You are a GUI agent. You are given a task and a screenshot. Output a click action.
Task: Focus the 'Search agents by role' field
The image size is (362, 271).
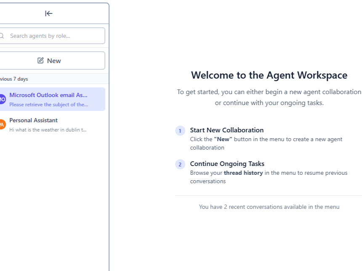(55, 36)
